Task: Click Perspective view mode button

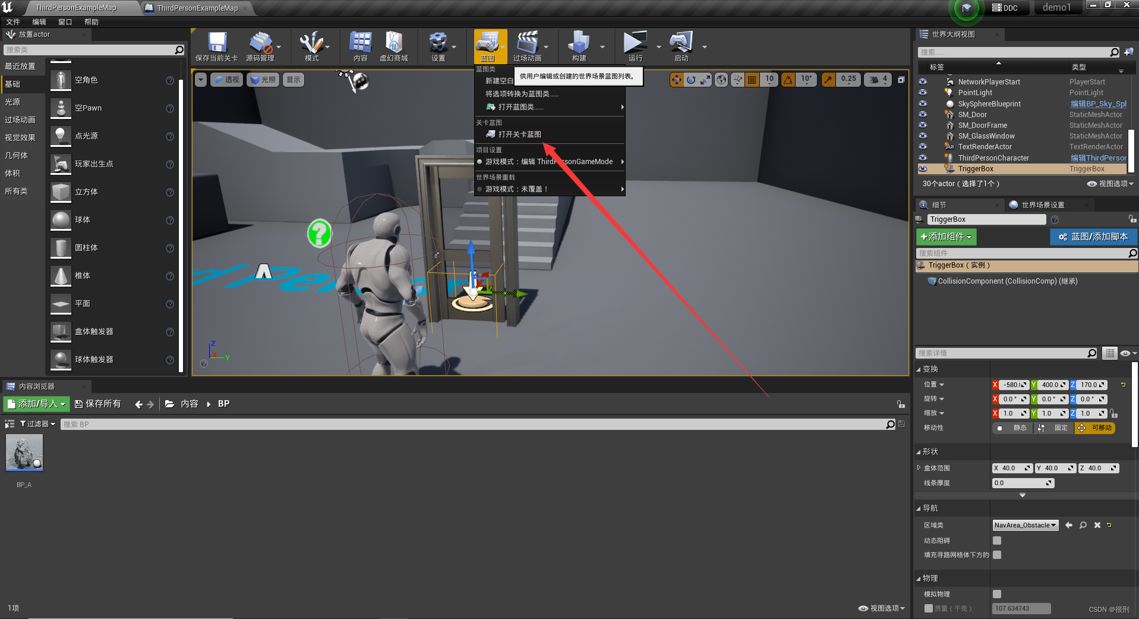Action: (x=226, y=80)
